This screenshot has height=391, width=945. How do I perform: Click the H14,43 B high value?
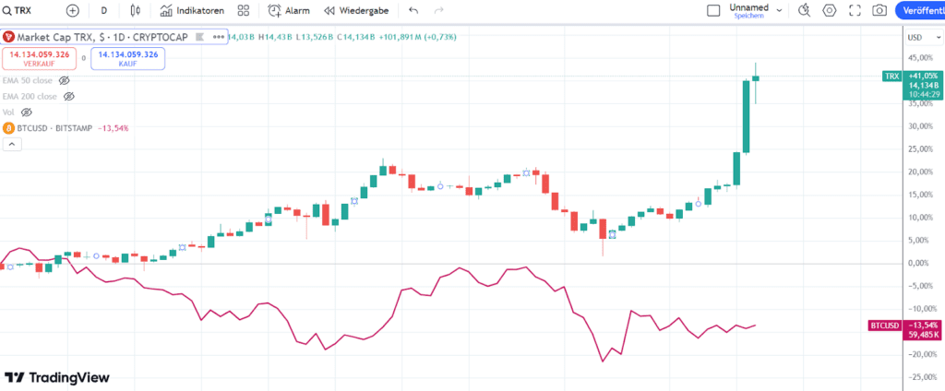pos(275,37)
